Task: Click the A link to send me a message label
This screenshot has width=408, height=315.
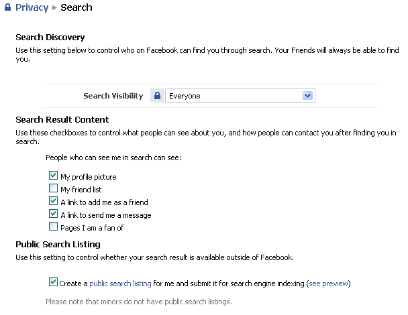Action: (106, 215)
